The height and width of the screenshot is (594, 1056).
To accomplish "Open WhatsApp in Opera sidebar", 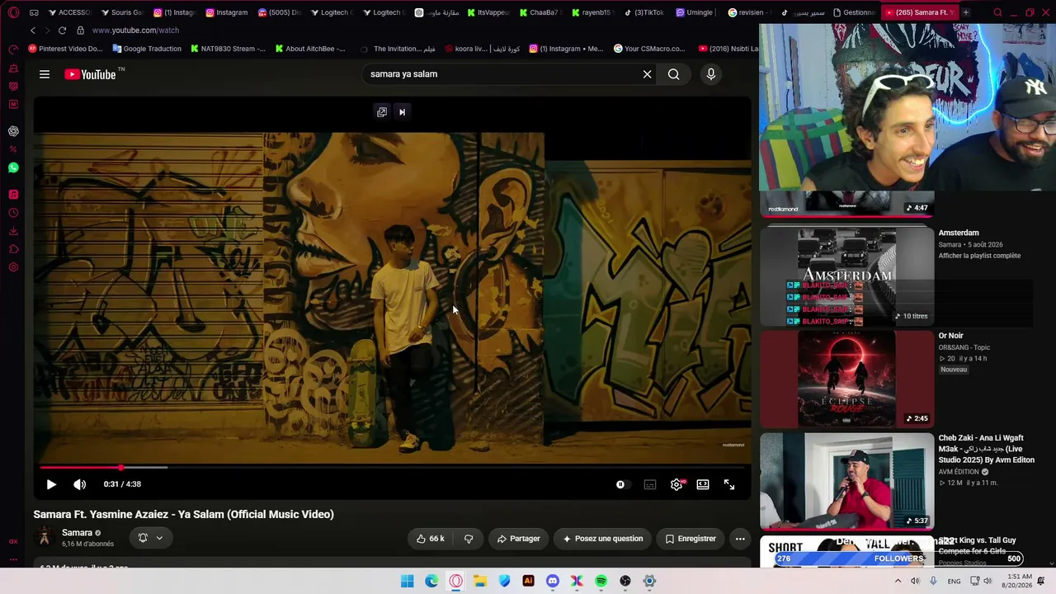I will (13, 167).
